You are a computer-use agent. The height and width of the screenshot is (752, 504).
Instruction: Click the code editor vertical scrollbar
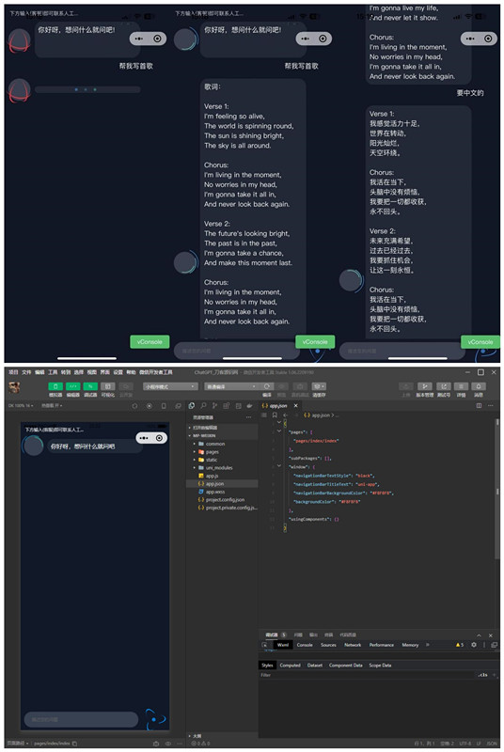[497, 488]
